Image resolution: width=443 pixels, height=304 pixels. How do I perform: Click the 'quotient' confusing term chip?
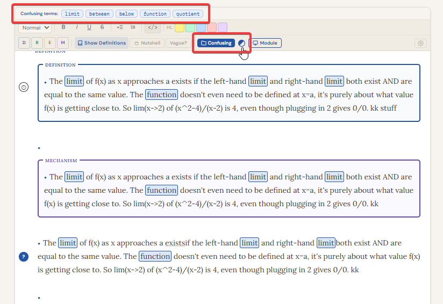coord(188,13)
